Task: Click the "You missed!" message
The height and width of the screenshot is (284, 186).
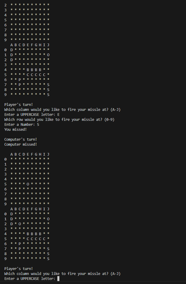Action: tap(15, 130)
